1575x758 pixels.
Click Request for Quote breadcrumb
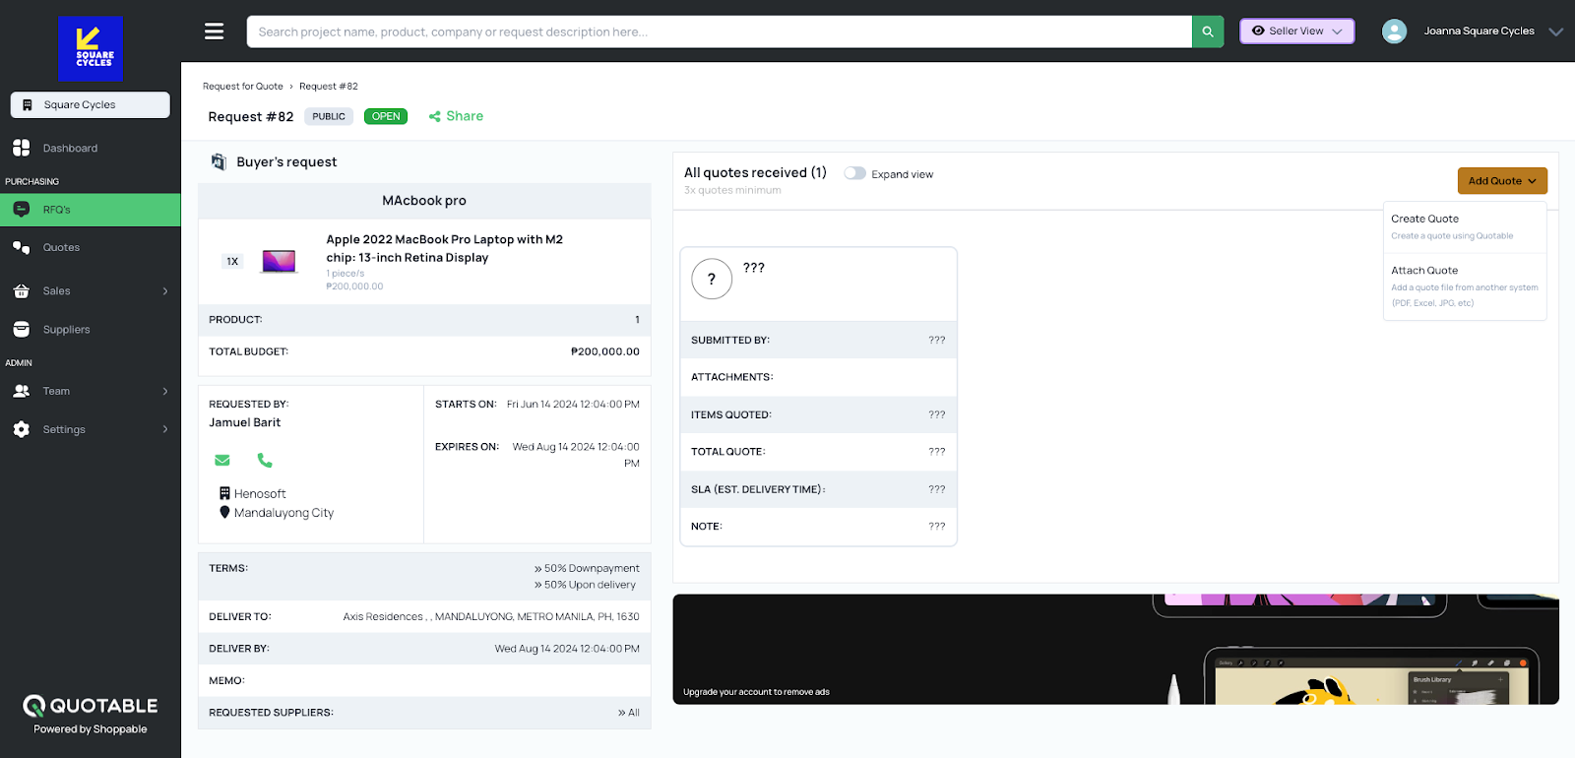point(242,87)
